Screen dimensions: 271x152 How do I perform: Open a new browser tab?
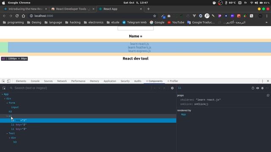point(148,9)
